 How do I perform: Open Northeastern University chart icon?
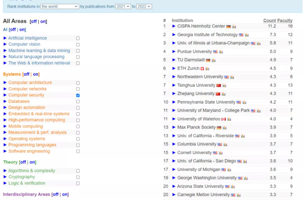tap(232, 77)
